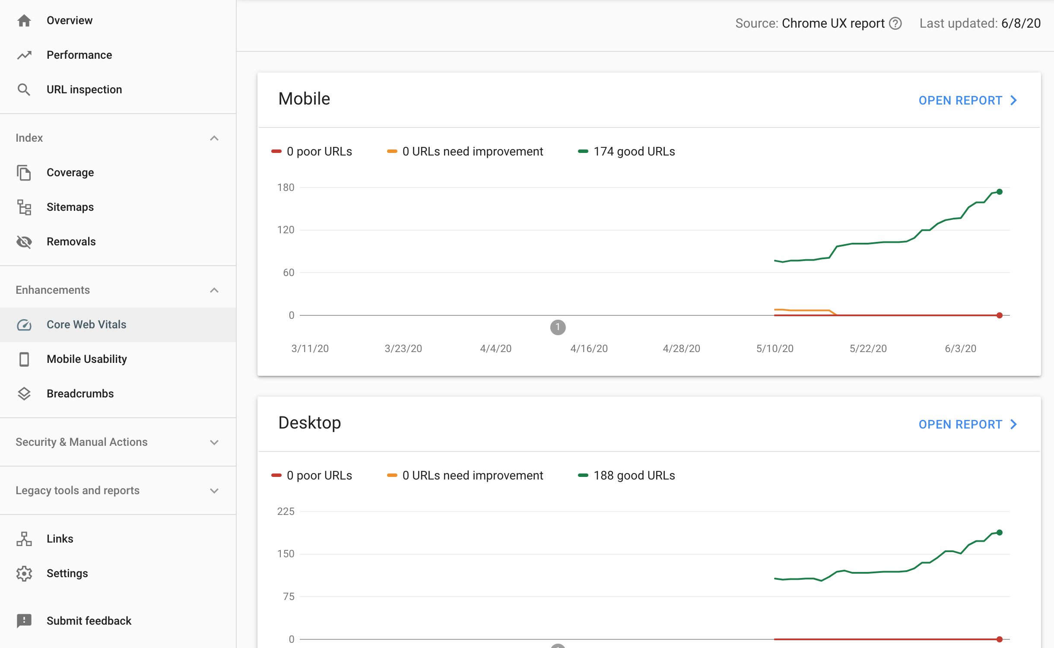Select the Removals hidden-eye icon
This screenshot has width=1054, height=648.
(24, 241)
